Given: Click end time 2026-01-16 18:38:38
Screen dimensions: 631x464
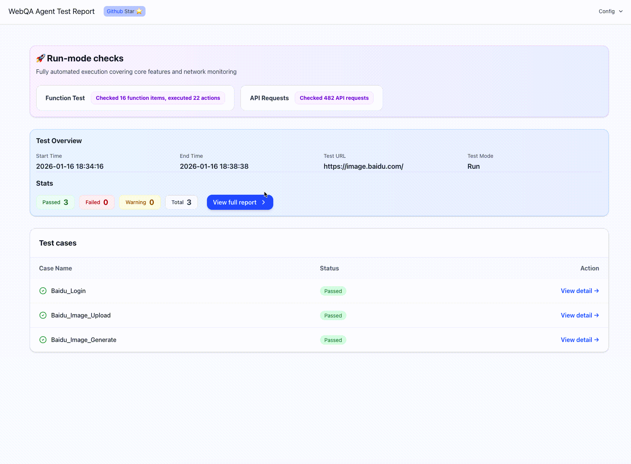Looking at the screenshot, I should [x=214, y=166].
